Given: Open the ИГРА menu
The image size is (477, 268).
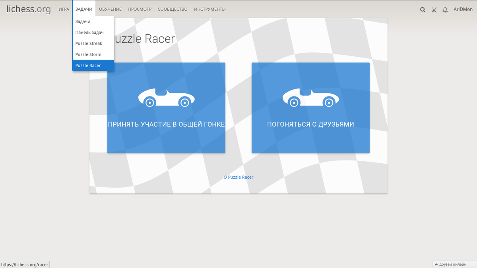Looking at the screenshot, I should pyautogui.click(x=64, y=9).
